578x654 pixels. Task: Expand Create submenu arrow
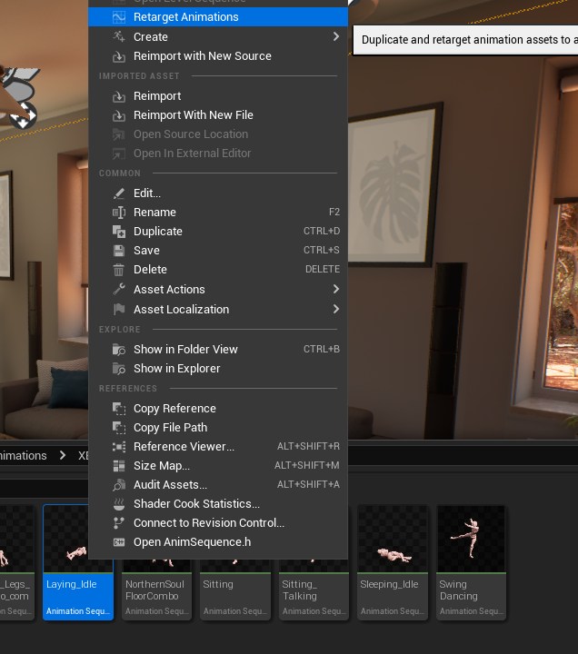[336, 36]
